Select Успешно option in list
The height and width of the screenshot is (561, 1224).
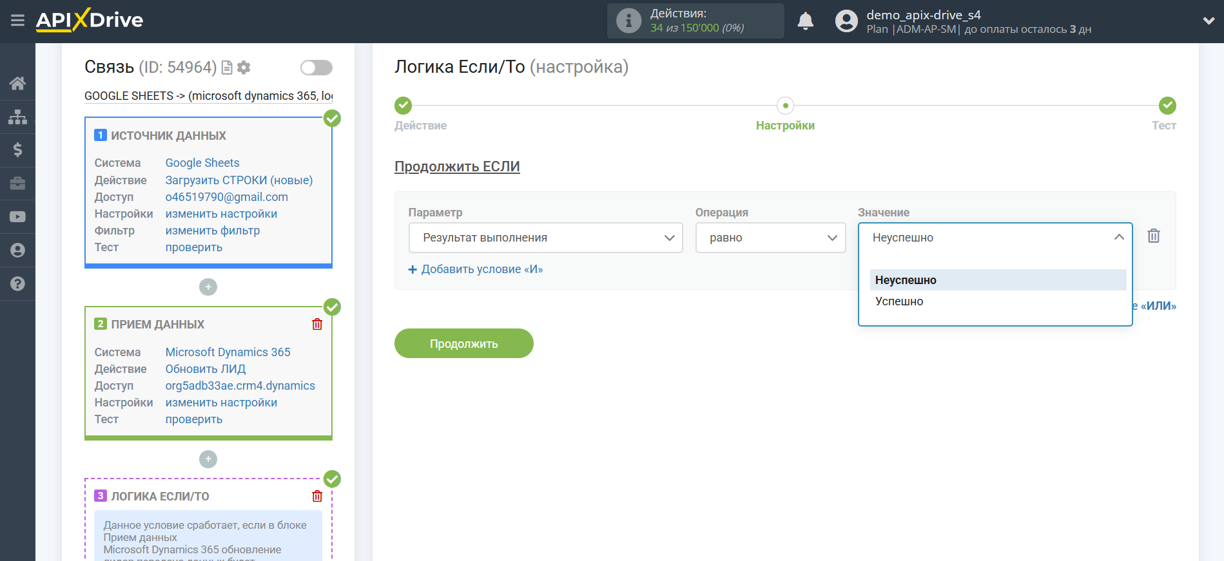998,301
